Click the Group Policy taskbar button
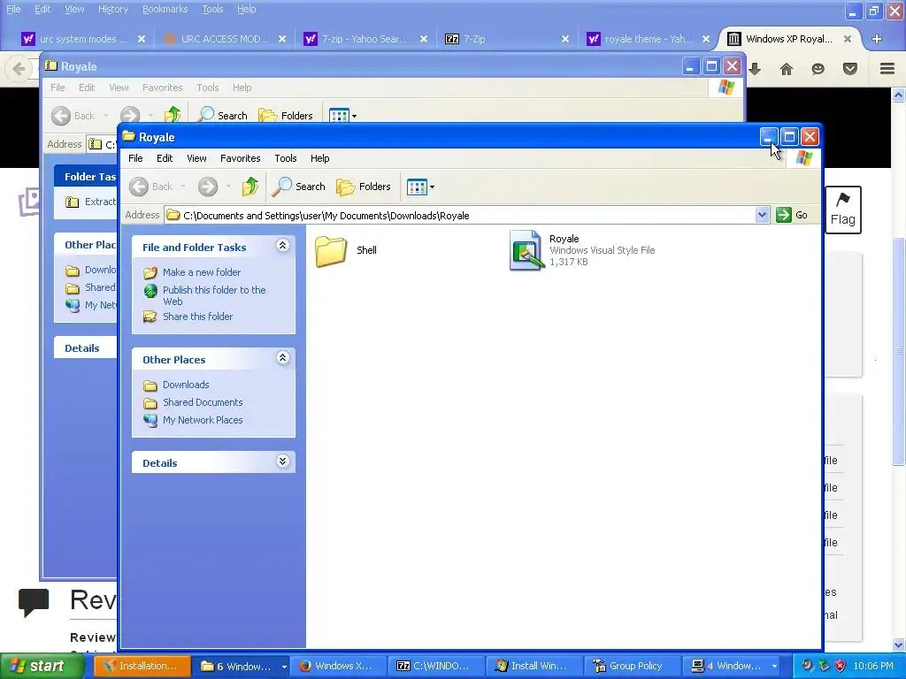This screenshot has width=906, height=679. pos(631,666)
